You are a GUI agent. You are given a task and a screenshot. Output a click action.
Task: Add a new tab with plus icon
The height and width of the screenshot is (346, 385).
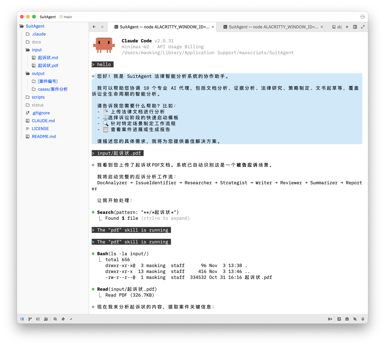click(x=347, y=27)
